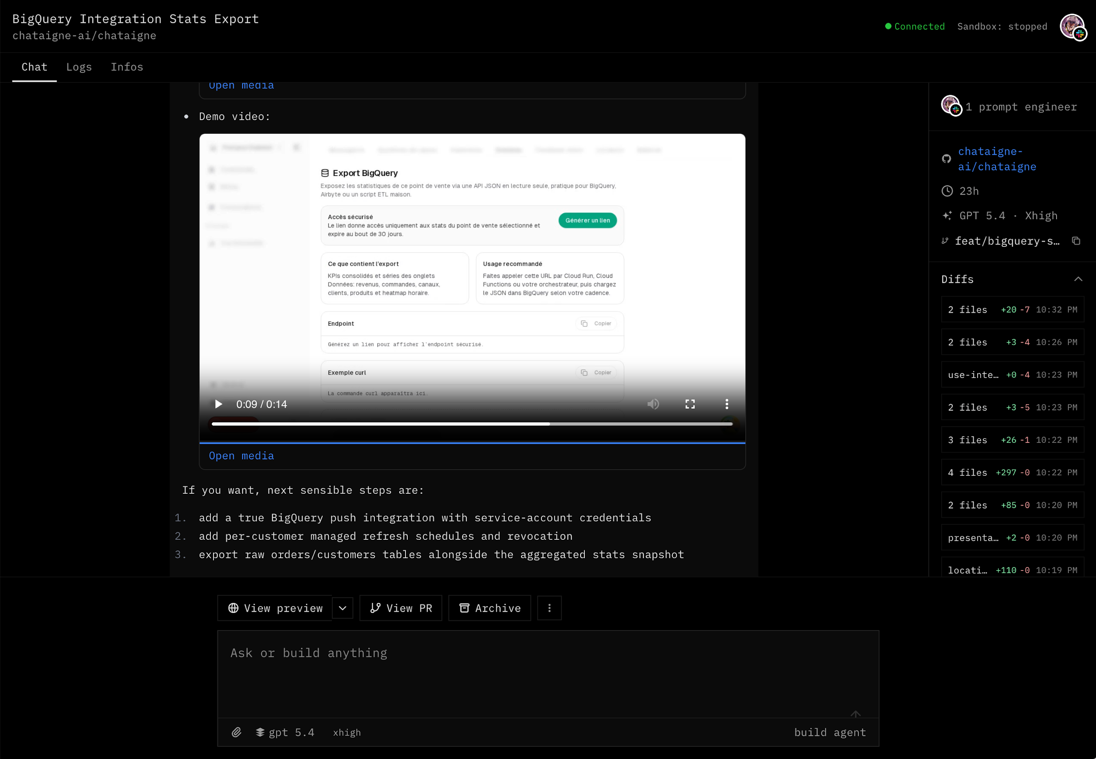Screen dimensions: 1096x759
Task: Open the 4 files +297 -0 diff
Action: click(1012, 473)
